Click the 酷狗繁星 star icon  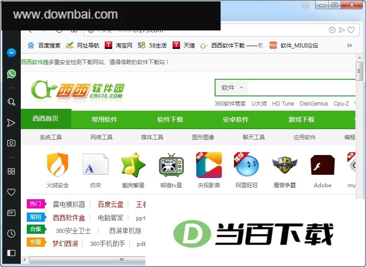tap(133, 165)
